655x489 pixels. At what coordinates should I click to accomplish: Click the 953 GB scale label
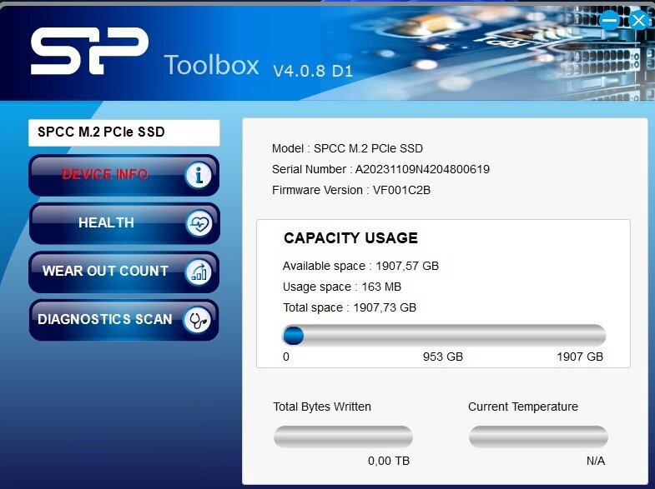pos(443,357)
